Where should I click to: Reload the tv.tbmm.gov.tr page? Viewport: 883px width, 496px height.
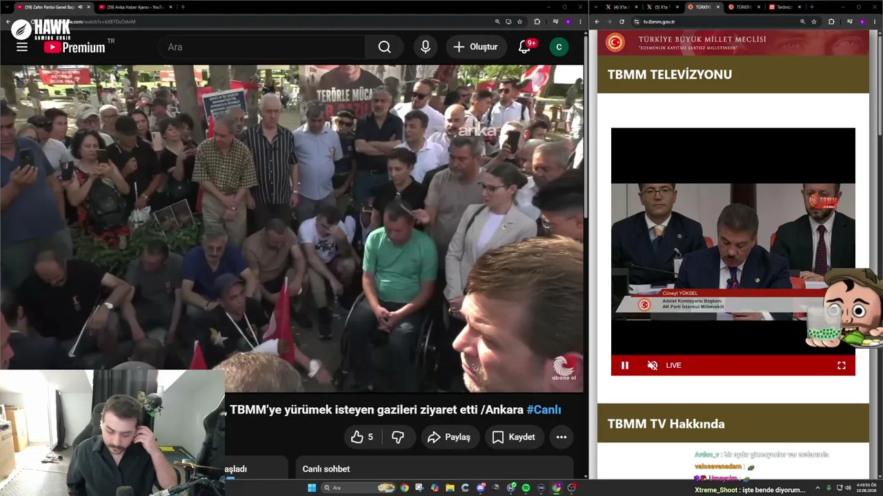(x=622, y=21)
